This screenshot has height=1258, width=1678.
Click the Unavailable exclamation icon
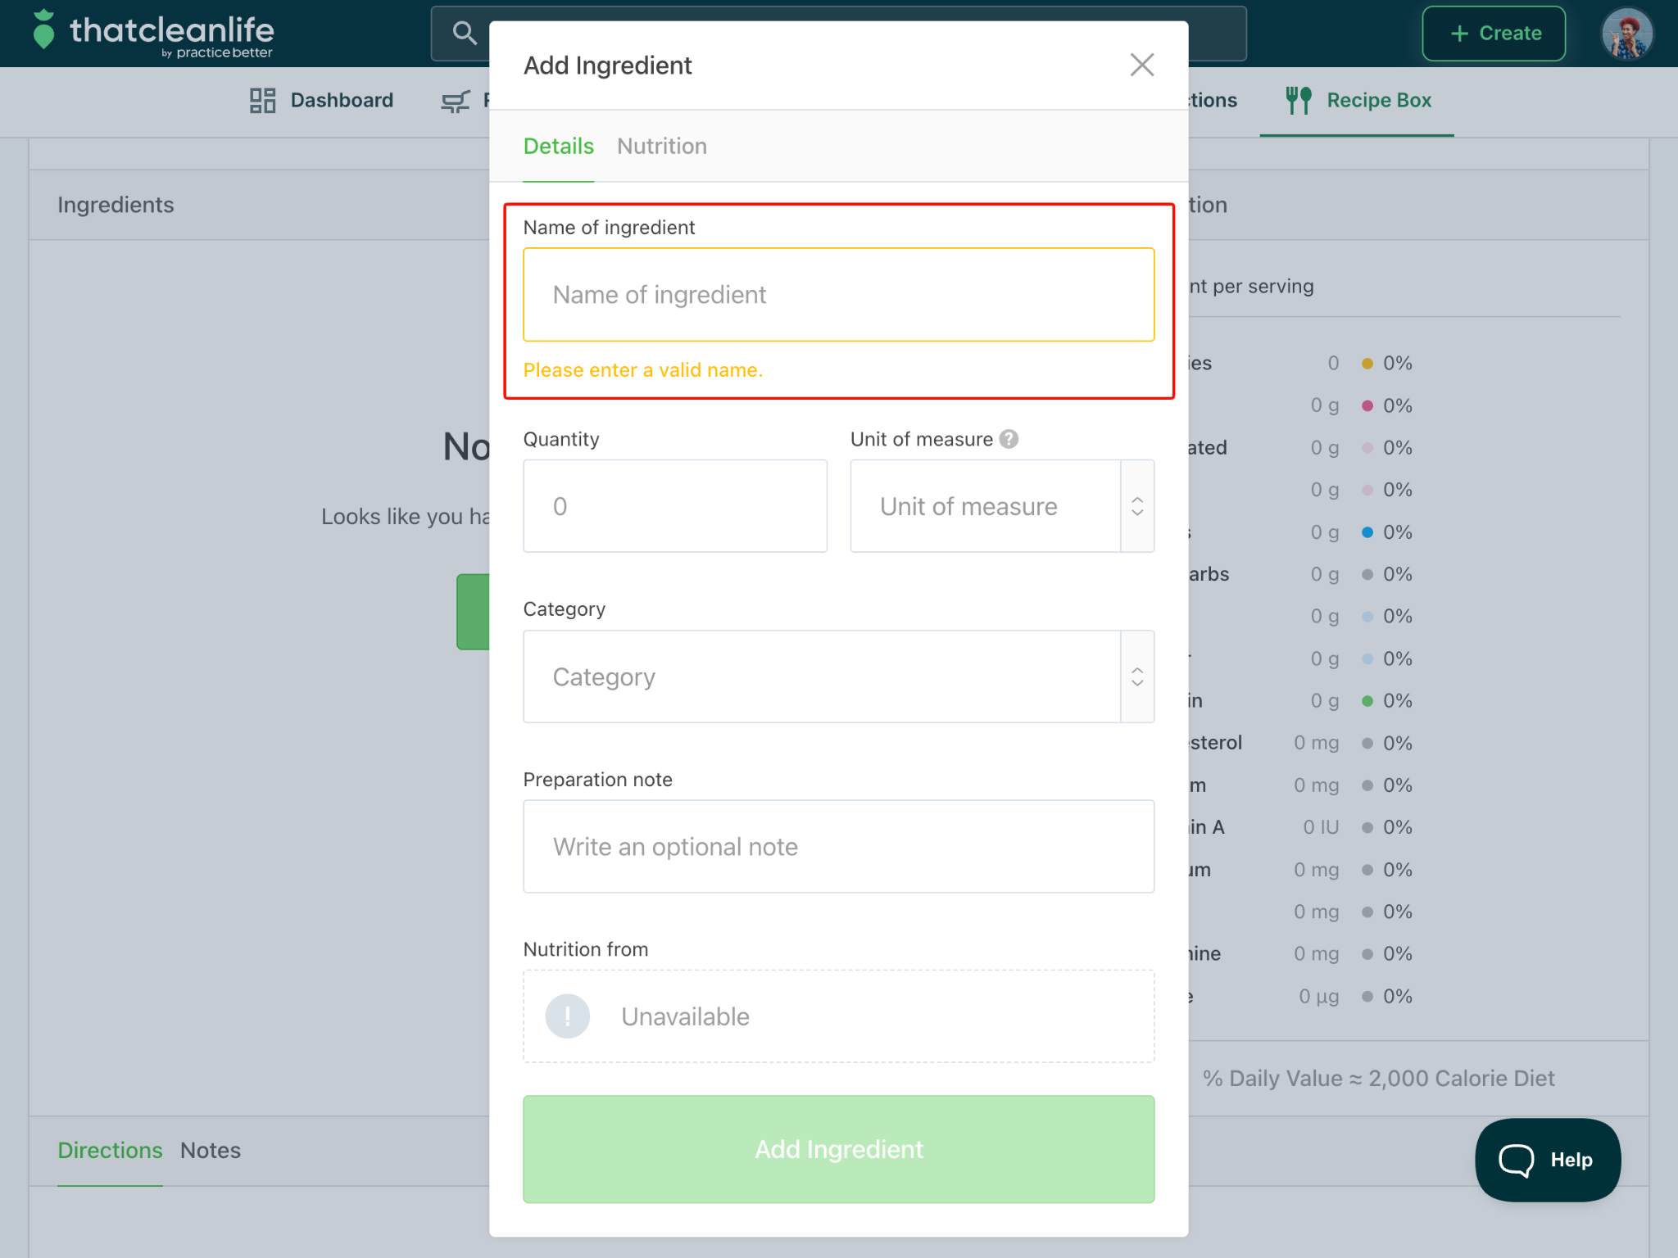point(568,1016)
